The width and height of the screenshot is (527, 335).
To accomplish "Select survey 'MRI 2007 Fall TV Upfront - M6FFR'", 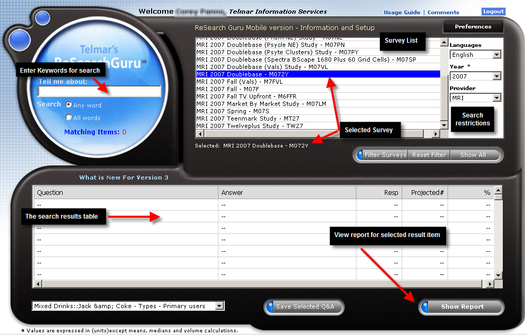I will (x=318, y=96).
